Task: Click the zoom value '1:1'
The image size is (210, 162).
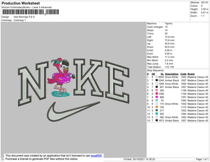Action: pos(203,16)
